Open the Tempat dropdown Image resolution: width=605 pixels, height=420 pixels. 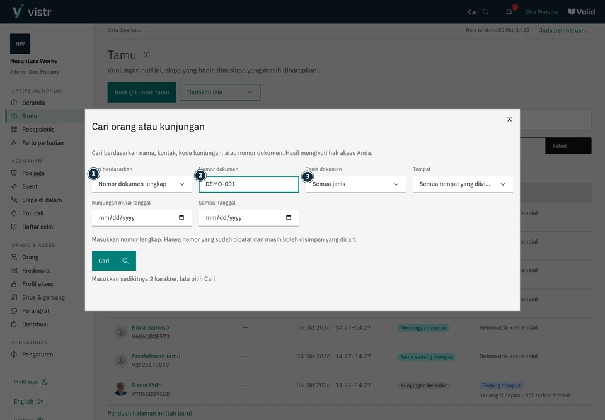(x=463, y=184)
